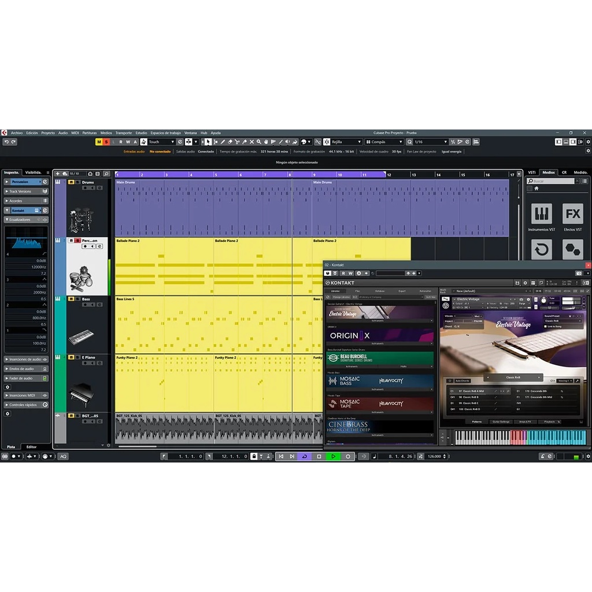Check the Link to Song checkbox in Kontakt
Screen dimensions: 592x592
[x=545, y=326]
